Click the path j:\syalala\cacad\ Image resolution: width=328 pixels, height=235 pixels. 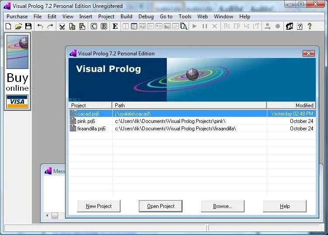(x=133, y=114)
